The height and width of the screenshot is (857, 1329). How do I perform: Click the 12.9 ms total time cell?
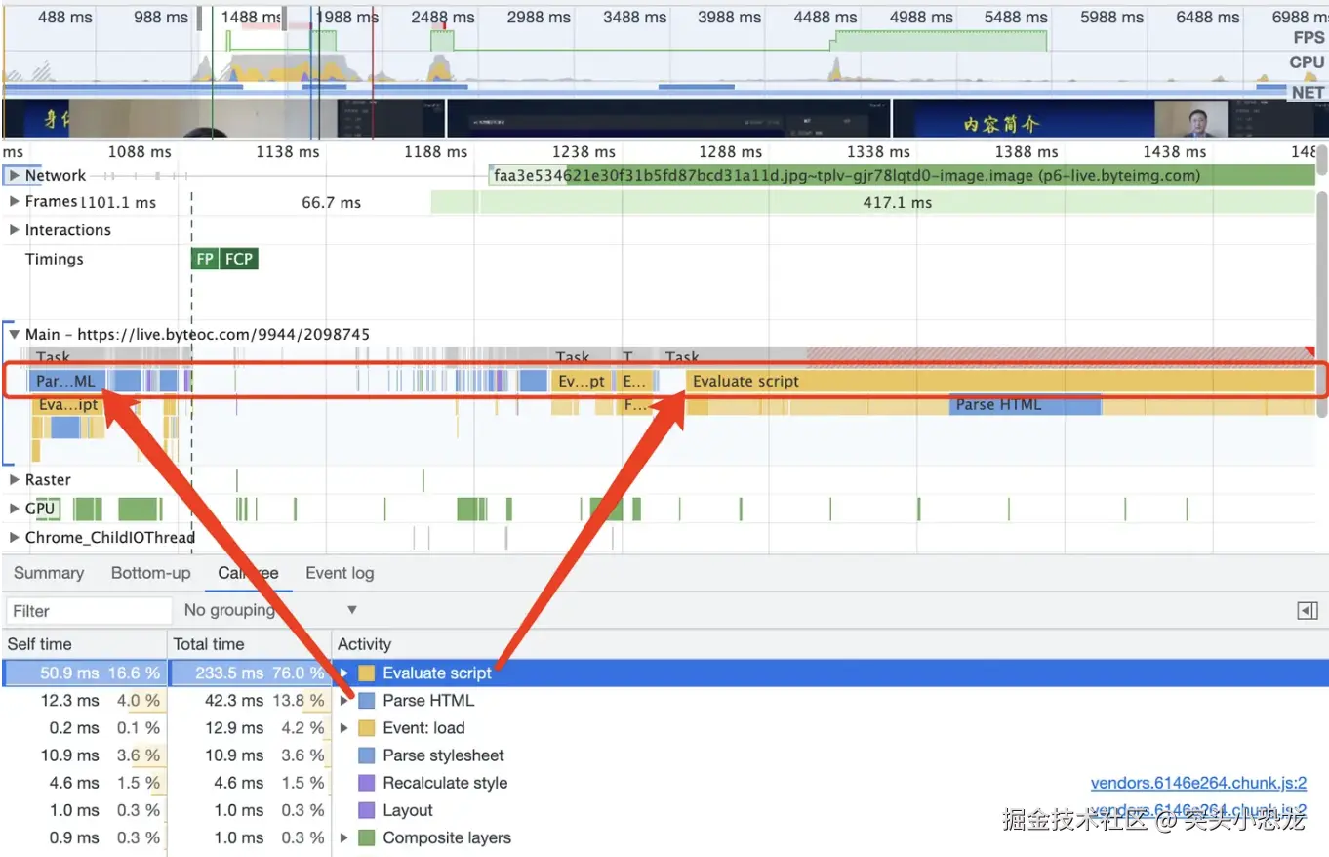250,728
